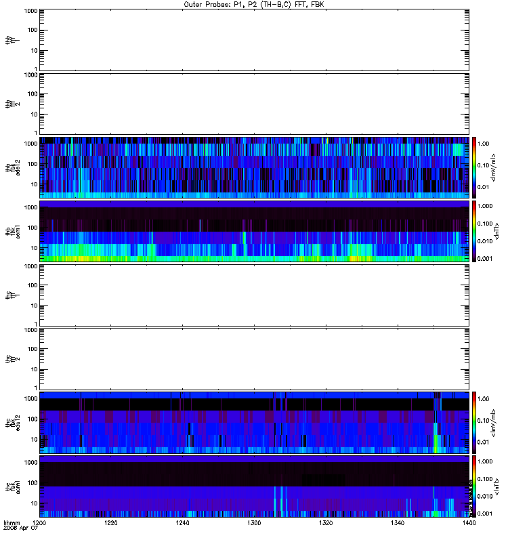Click the 1320 time axis label
The image size is (508, 542).
[x=326, y=522]
